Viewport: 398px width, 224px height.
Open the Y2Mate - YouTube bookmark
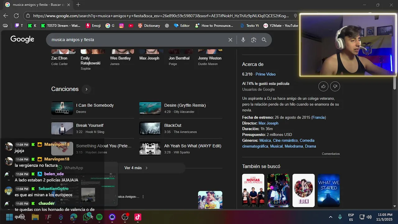pos(281,26)
